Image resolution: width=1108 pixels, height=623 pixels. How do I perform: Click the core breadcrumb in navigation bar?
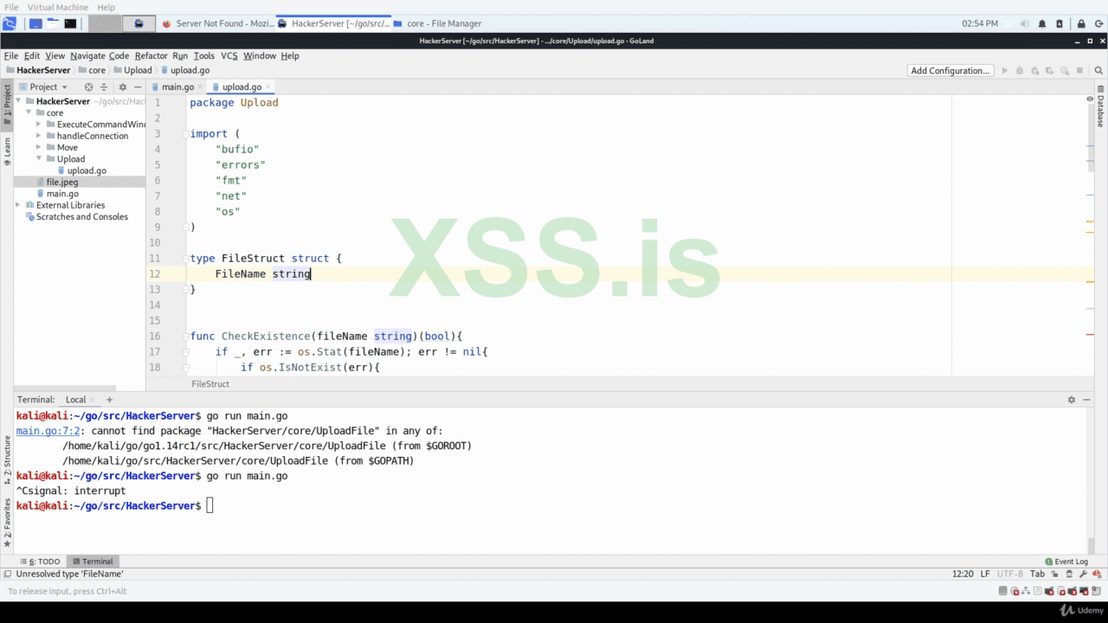pyautogui.click(x=92, y=70)
